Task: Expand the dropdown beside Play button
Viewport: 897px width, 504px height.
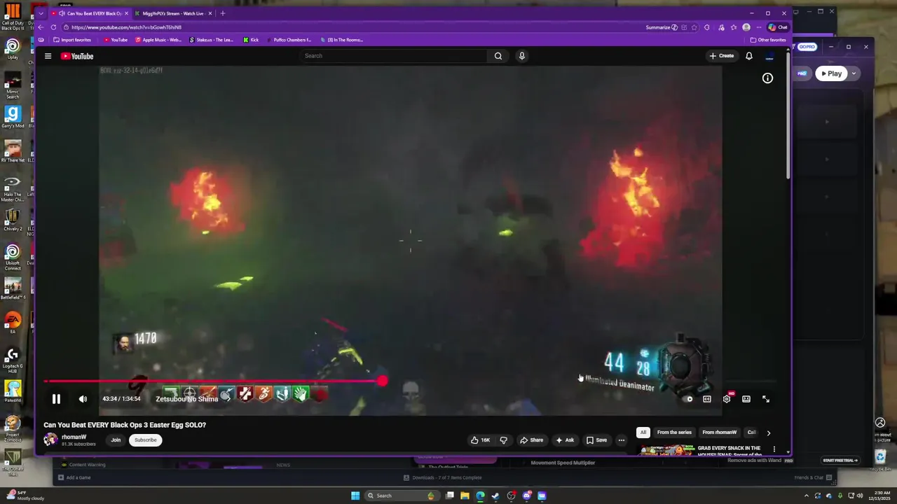Action: (854, 73)
